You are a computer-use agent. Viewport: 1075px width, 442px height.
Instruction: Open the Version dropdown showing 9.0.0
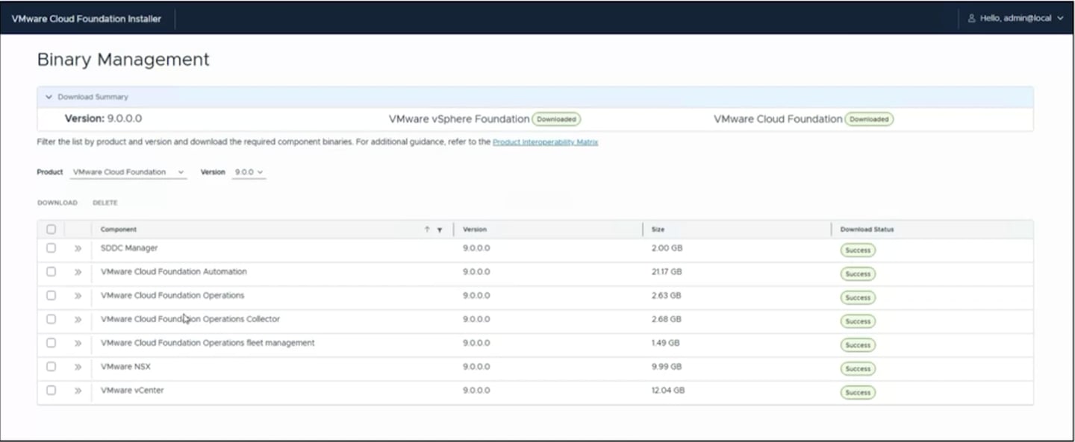(x=249, y=172)
